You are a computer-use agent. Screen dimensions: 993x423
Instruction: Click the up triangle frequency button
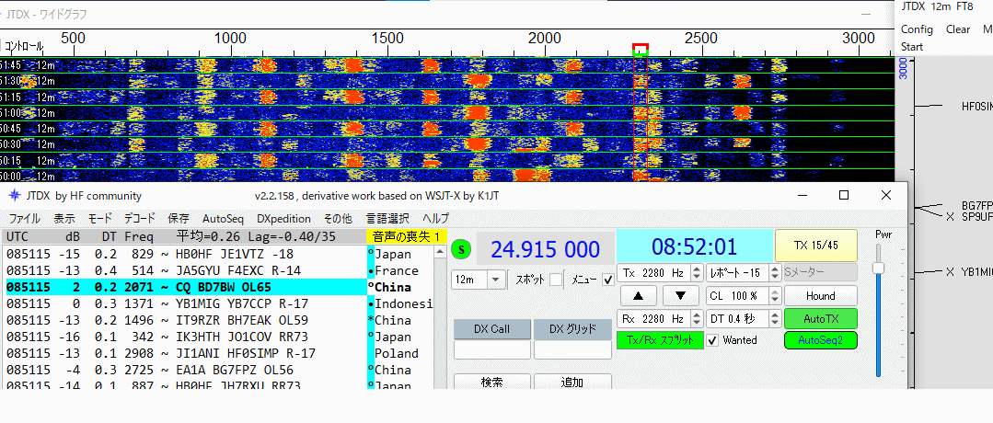tap(638, 296)
